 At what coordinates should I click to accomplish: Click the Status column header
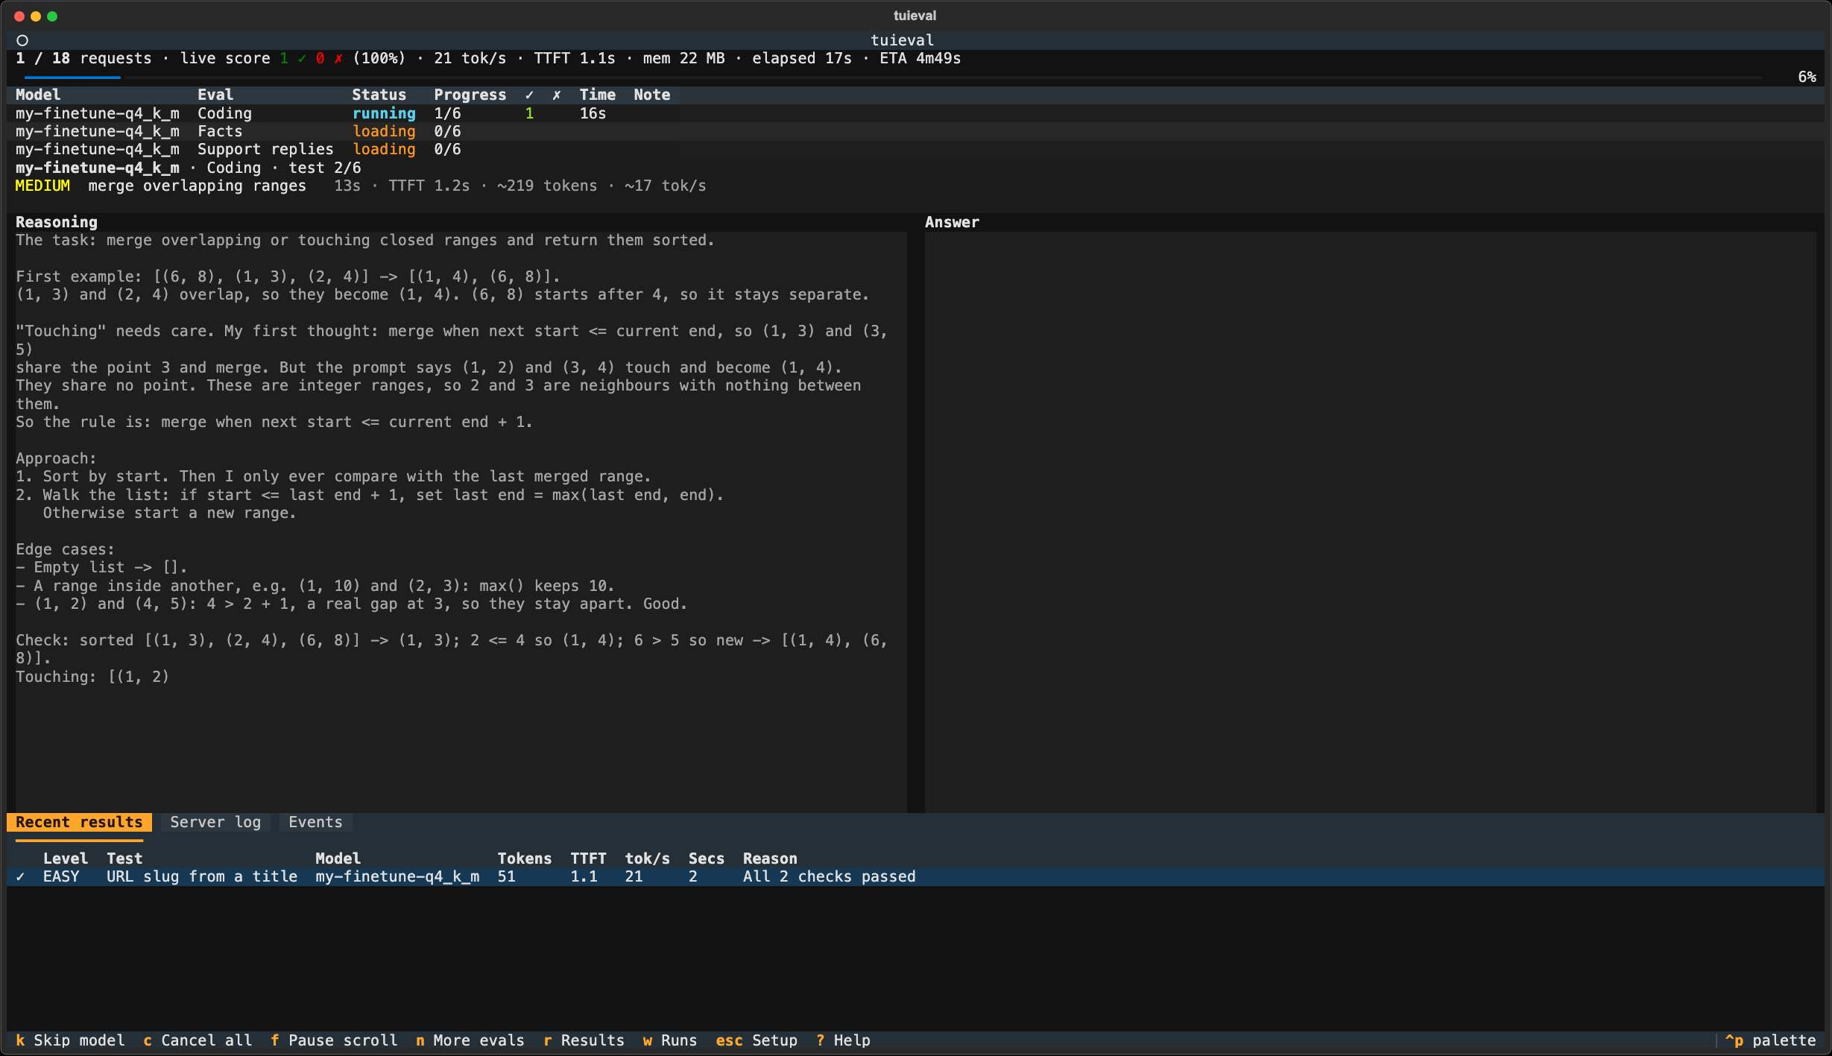click(379, 95)
